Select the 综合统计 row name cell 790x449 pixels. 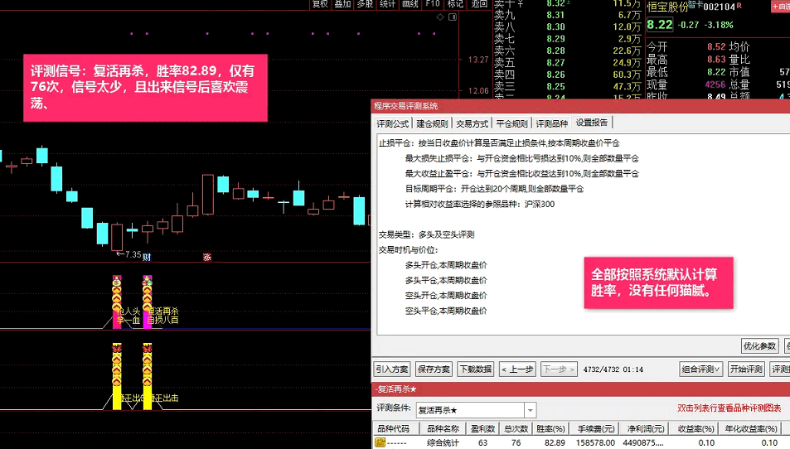tap(443, 443)
